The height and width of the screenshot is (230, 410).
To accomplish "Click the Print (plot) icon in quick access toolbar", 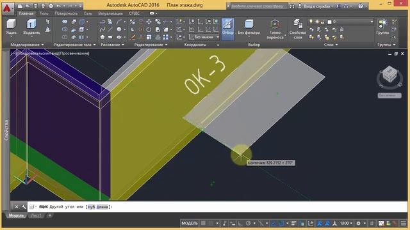I will pos(51,6).
